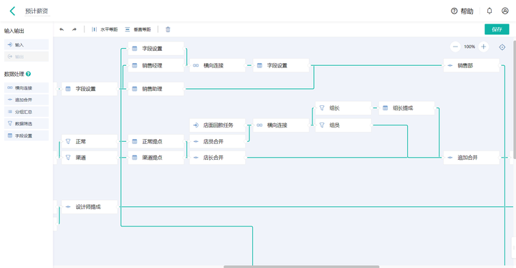516x268 pixels.
Task: Click the link icon on sidebar 横向连接
Action: point(10,88)
